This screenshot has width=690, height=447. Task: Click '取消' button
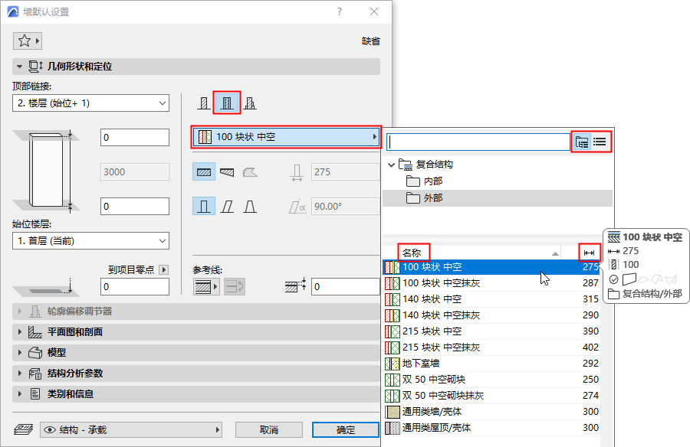click(x=269, y=430)
